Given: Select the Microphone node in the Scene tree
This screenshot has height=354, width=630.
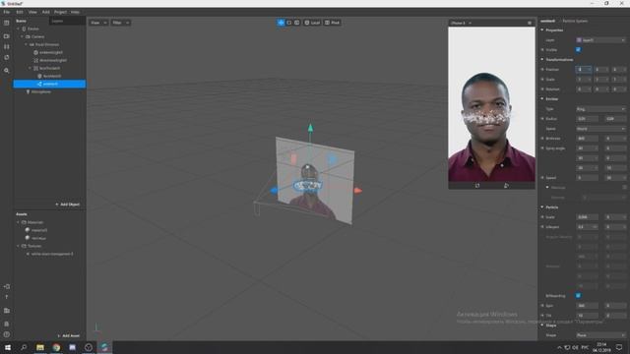Looking at the screenshot, I should click(41, 91).
